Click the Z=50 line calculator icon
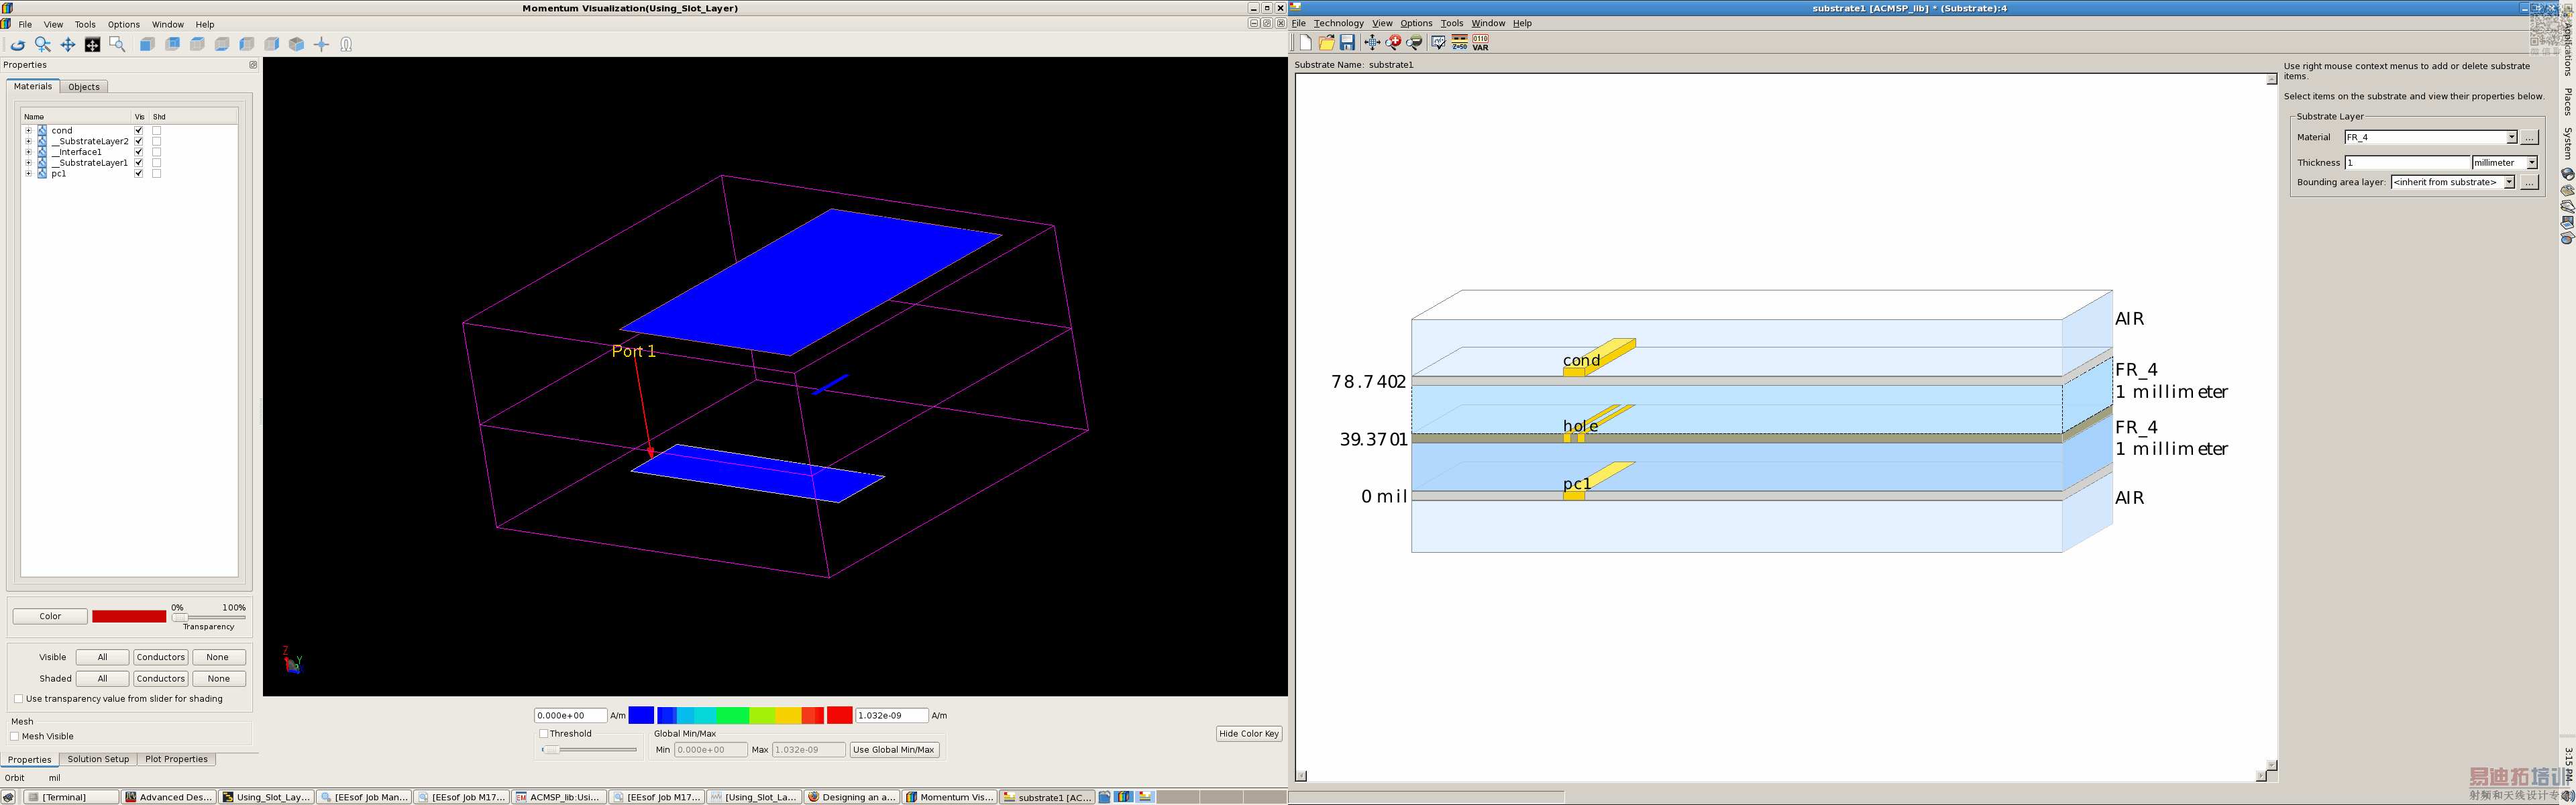Viewport: 2576px width, 805px height. point(1460,42)
